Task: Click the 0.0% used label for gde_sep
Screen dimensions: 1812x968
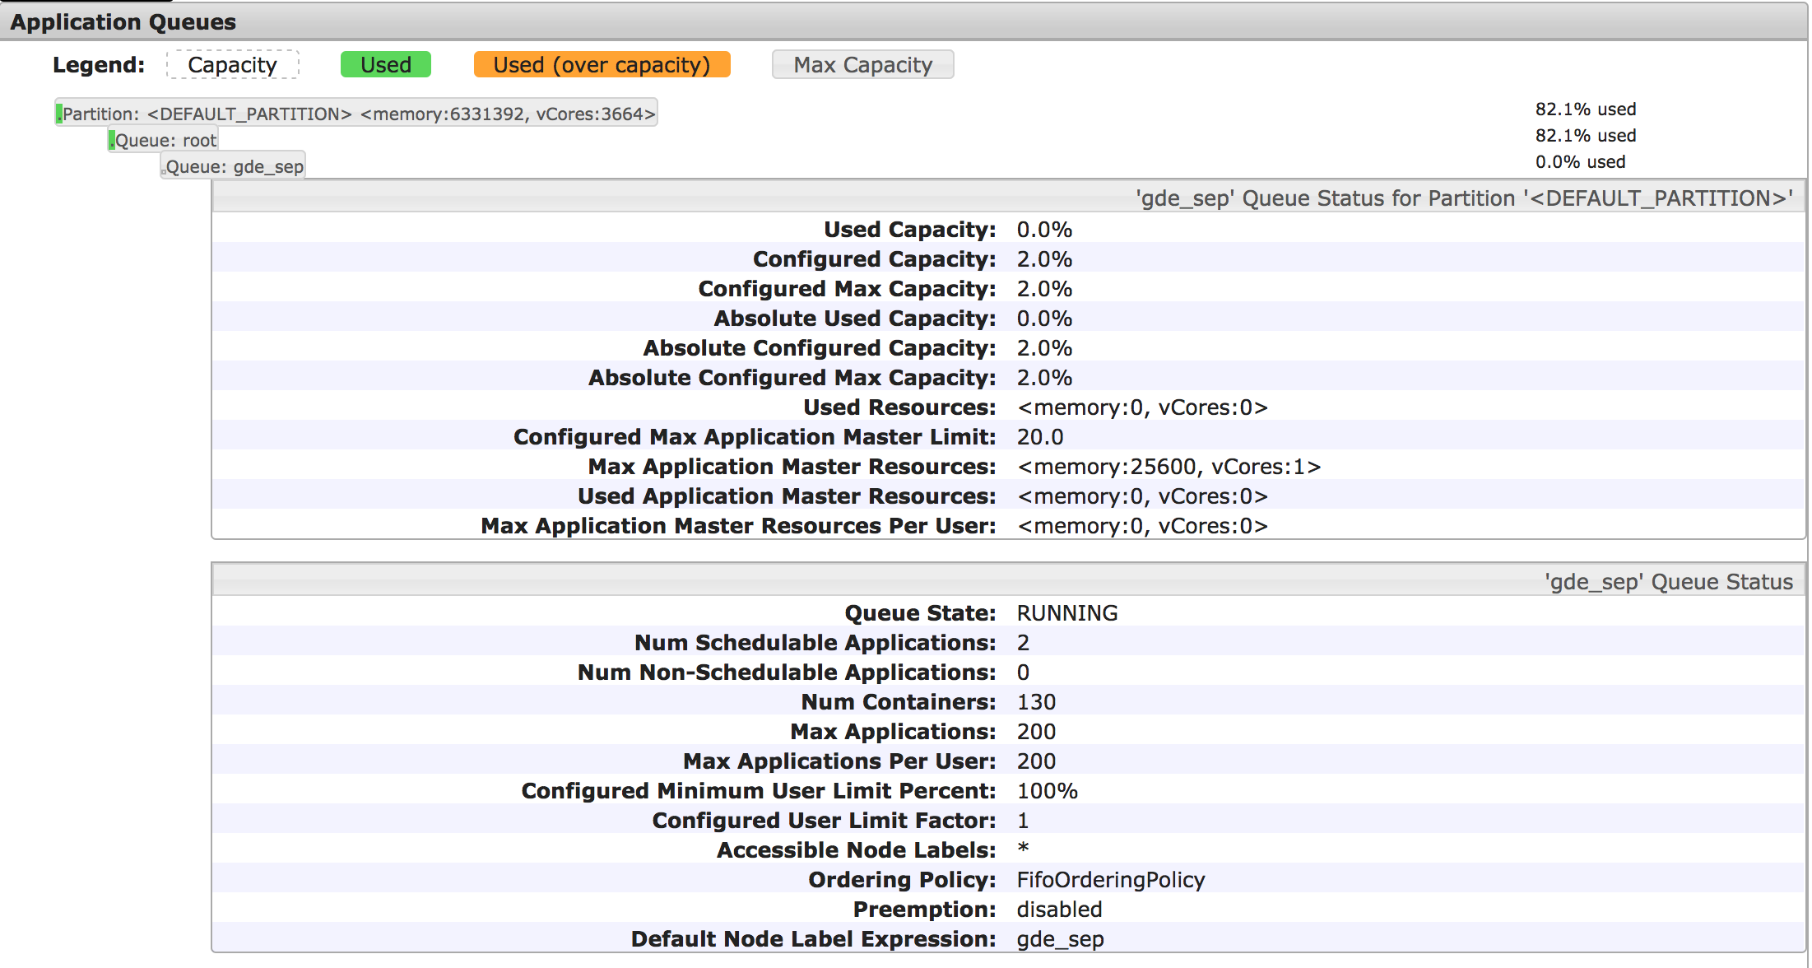Action: [1580, 162]
